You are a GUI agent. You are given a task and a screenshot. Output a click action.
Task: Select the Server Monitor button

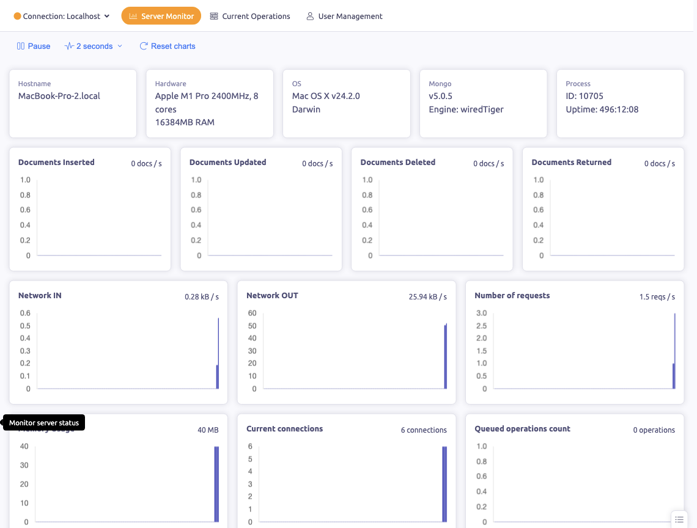161,15
